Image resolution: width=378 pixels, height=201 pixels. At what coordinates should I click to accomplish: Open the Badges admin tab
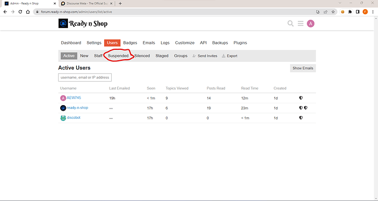click(x=130, y=43)
